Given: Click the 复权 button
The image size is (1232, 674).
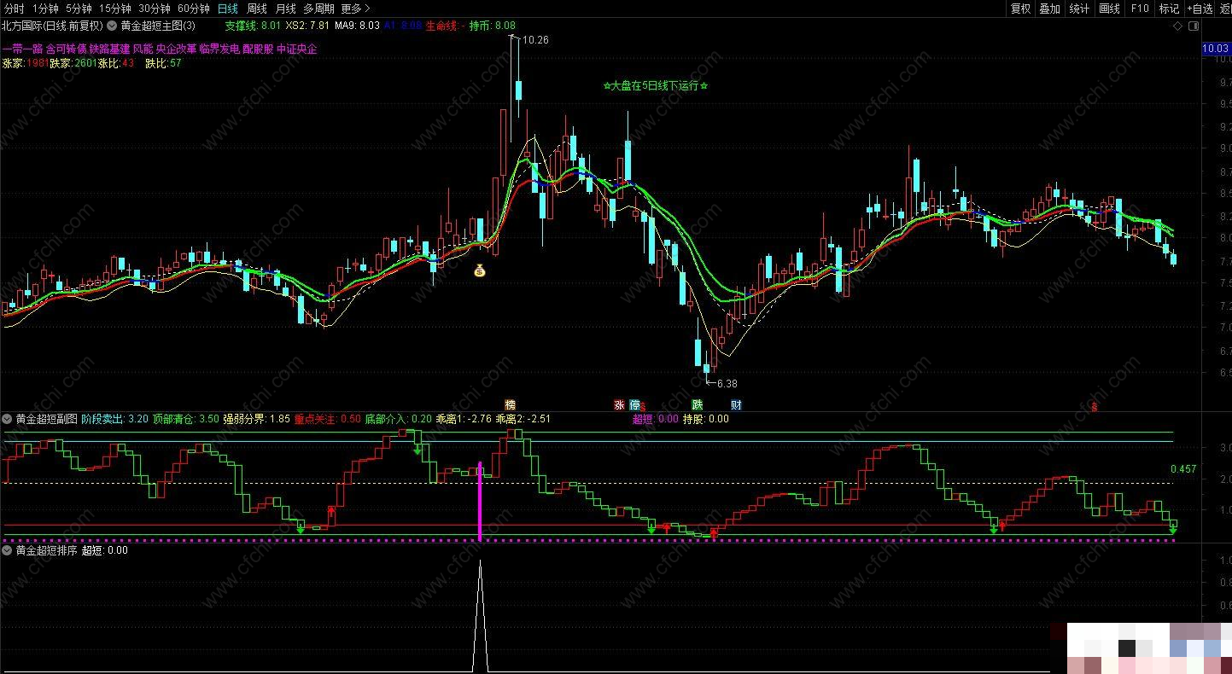Looking at the screenshot, I should tap(1020, 9).
